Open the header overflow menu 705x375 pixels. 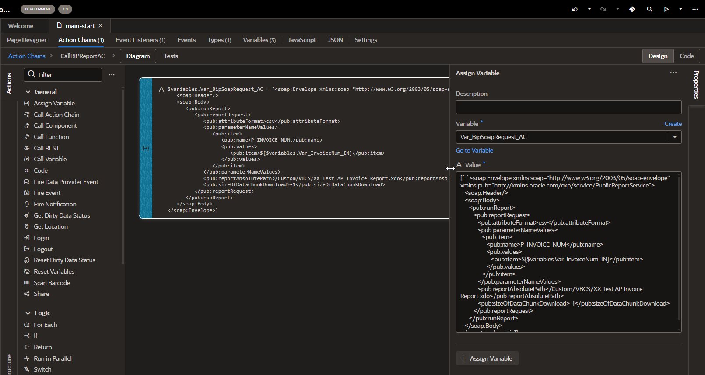click(695, 9)
